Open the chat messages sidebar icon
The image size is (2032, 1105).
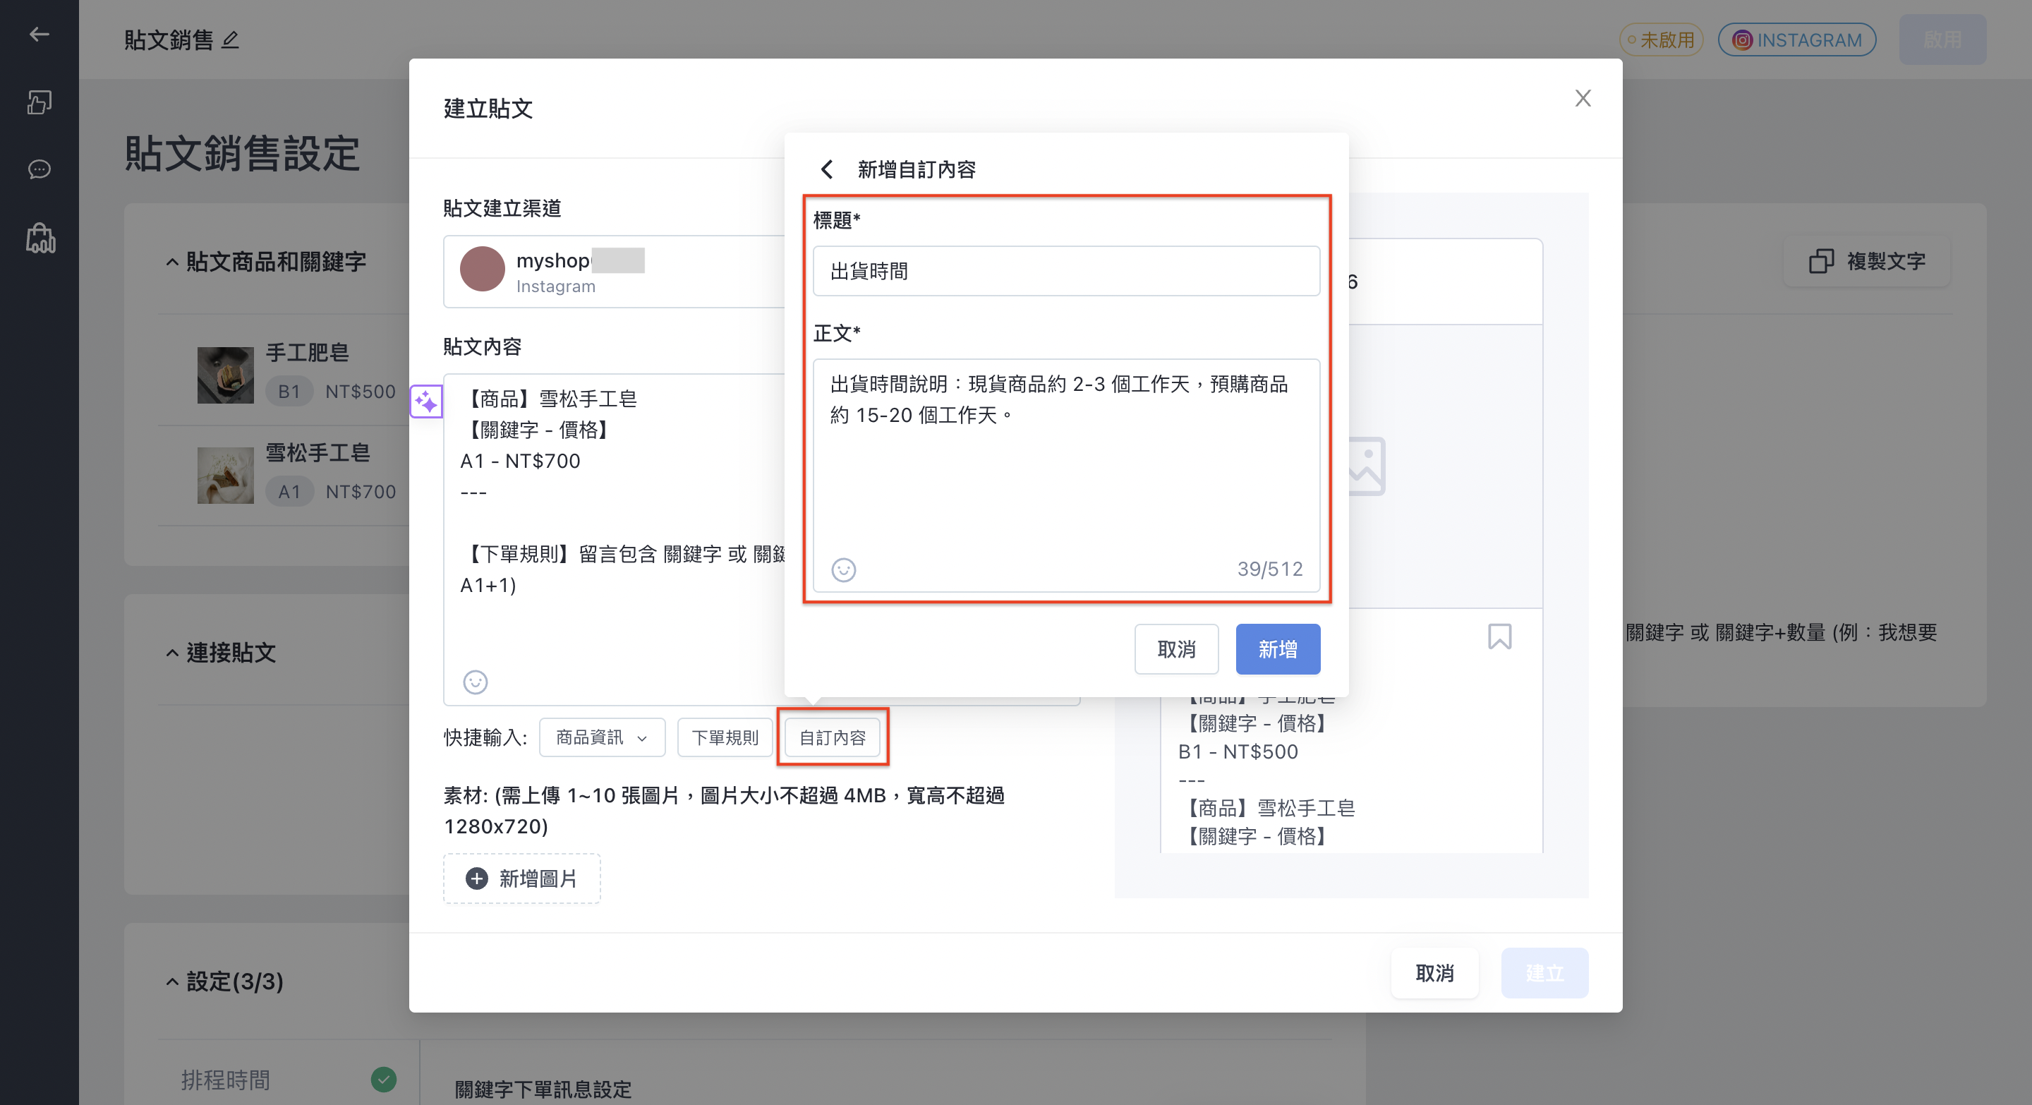(x=40, y=169)
